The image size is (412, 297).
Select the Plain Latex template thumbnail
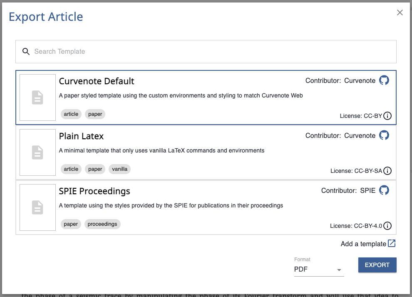(37, 152)
